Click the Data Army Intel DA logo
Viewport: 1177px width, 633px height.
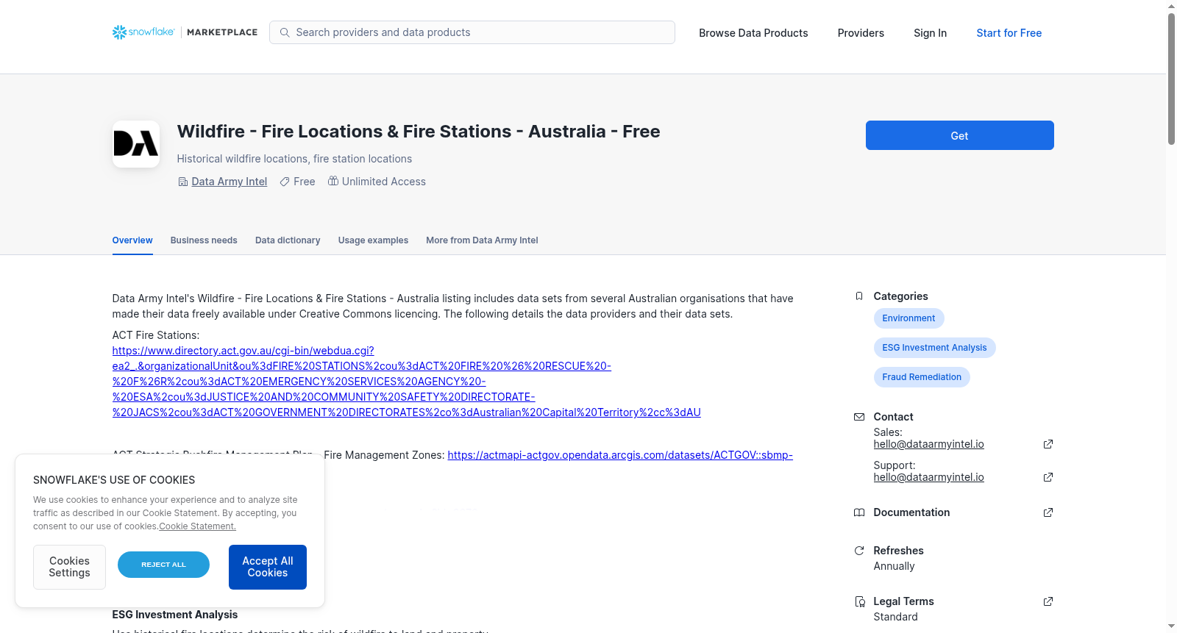coord(136,144)
